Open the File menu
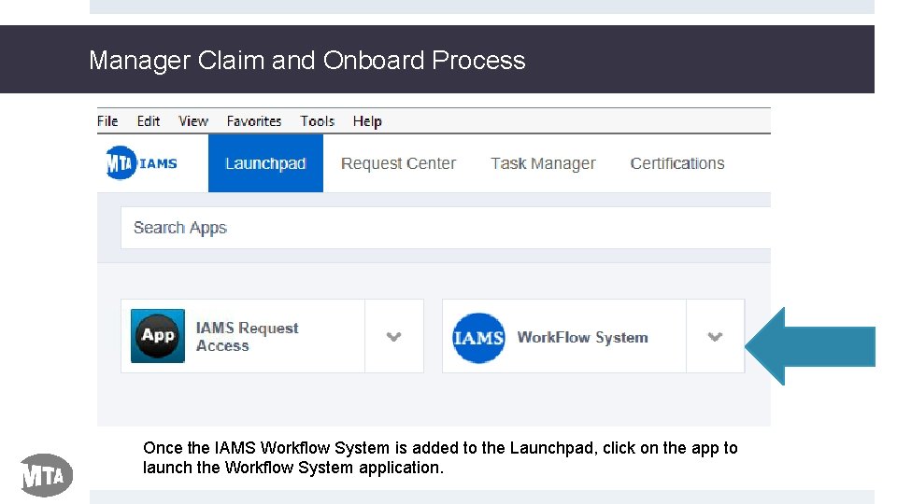Image resolution: width=897 pixels, height=504 pixels. click(107, 121)
